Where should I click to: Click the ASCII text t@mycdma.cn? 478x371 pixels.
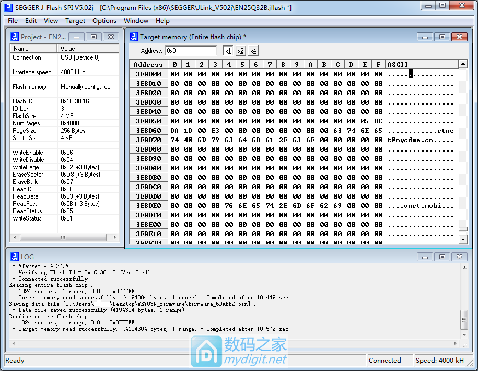click(x=410, y=140)
